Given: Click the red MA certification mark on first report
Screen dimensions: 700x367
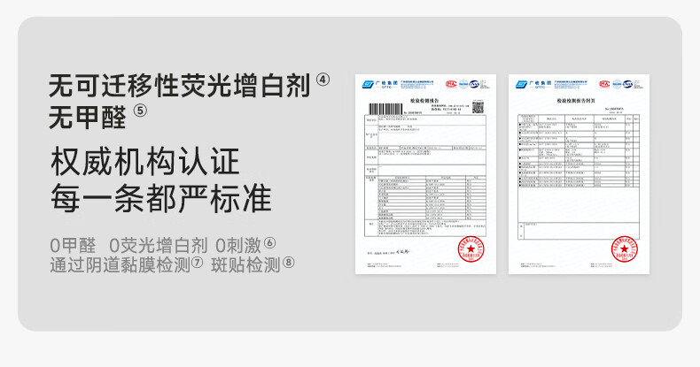Looking at the screenshot, I should (451, 84).
